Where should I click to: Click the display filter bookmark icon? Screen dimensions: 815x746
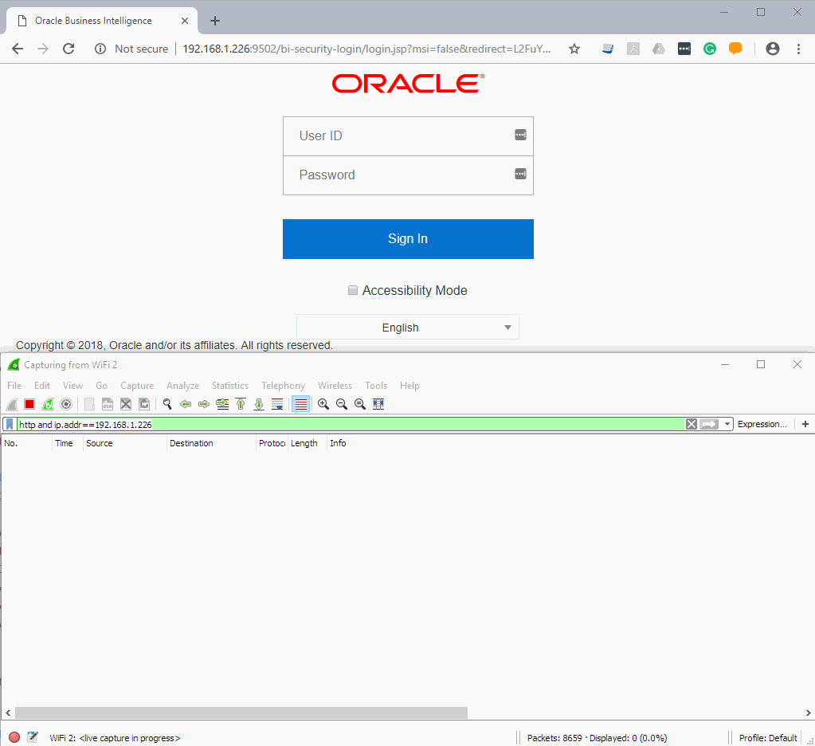[x=10, y=424]
